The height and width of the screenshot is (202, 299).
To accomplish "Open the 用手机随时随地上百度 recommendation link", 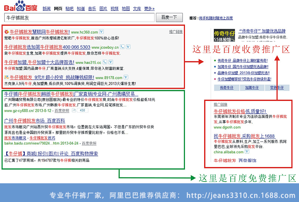I will [x=216, y=18].
